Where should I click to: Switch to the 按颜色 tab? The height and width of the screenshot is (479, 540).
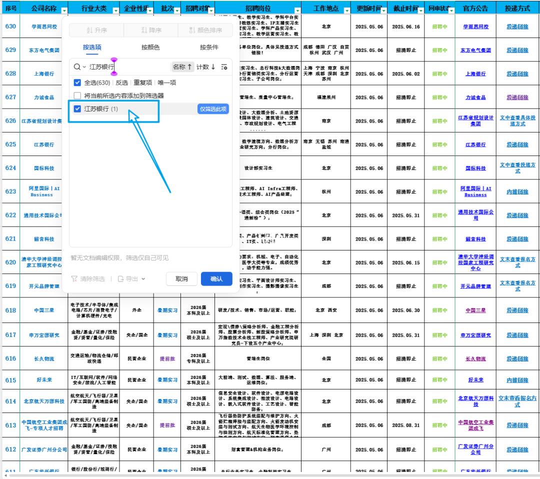[150, 47]
